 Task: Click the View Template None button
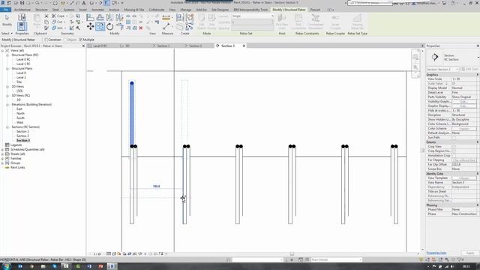[464, 178]
